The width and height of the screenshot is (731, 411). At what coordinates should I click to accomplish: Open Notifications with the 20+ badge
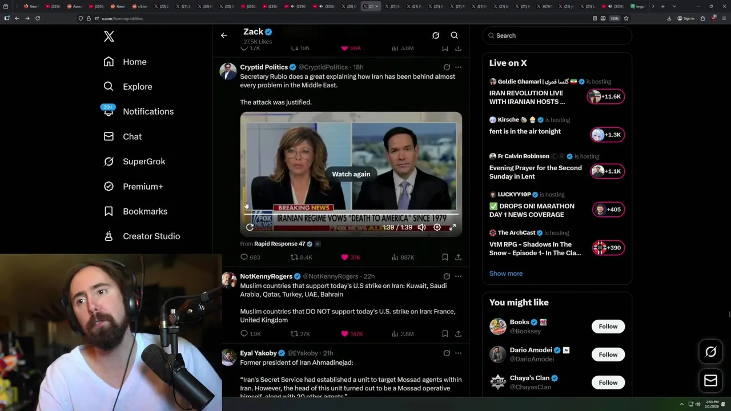tap(138, 111)
